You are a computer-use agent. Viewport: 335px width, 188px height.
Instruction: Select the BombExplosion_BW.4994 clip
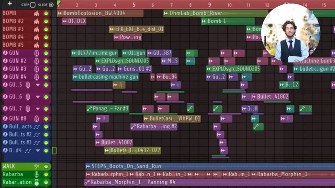coord(100,13)
